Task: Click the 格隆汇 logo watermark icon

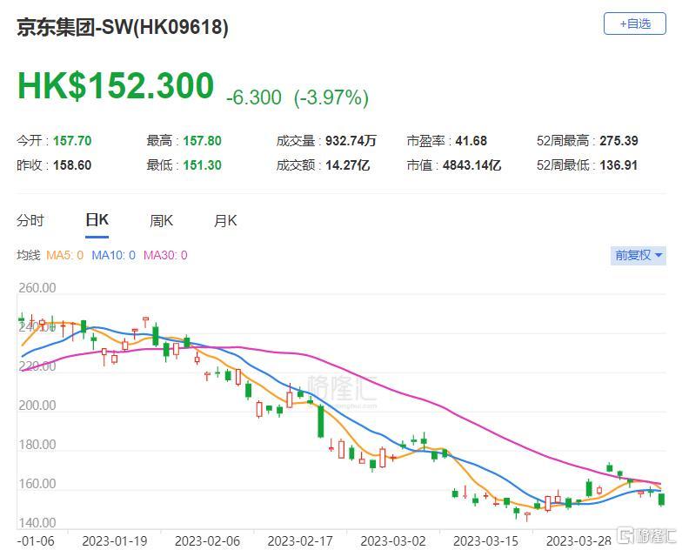Action: click(626, 536)
